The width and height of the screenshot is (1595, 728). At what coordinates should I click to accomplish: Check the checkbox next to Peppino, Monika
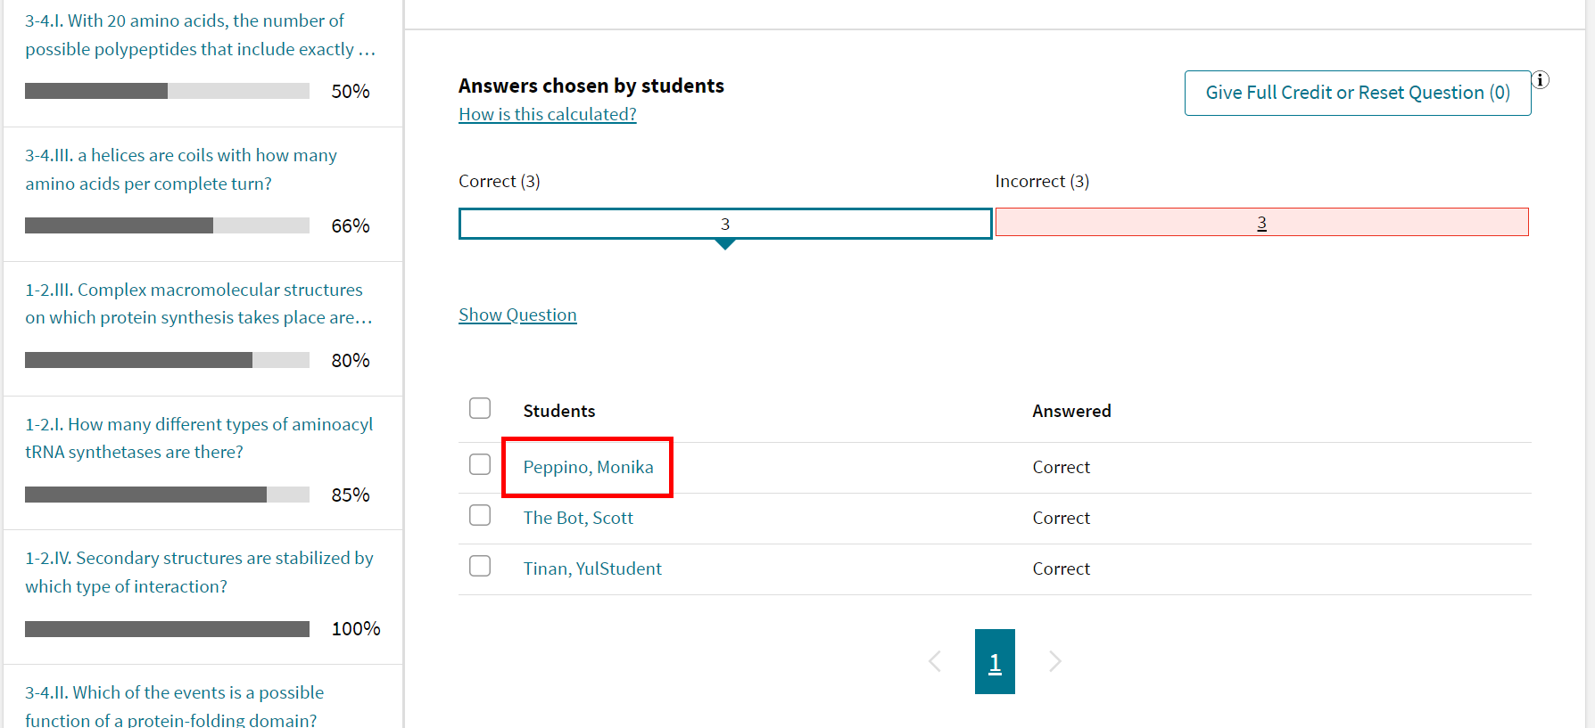[480, 464]
